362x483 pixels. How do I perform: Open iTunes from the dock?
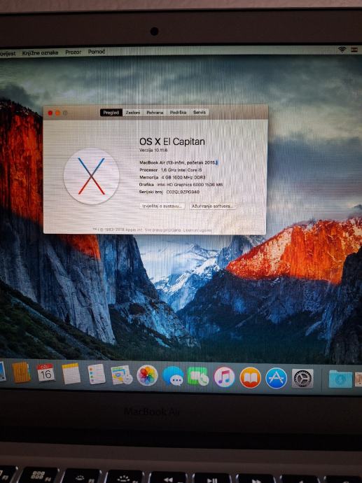click(x=224, y=377)
